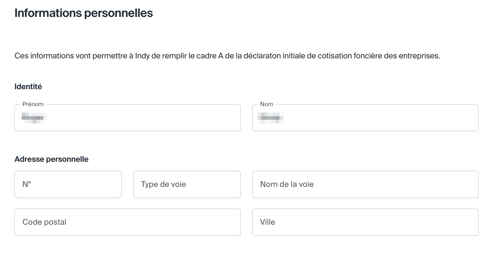This screenshot has width=490, height=254.
Task: Click the Informations personnelles heading
Action: [84, 13]
